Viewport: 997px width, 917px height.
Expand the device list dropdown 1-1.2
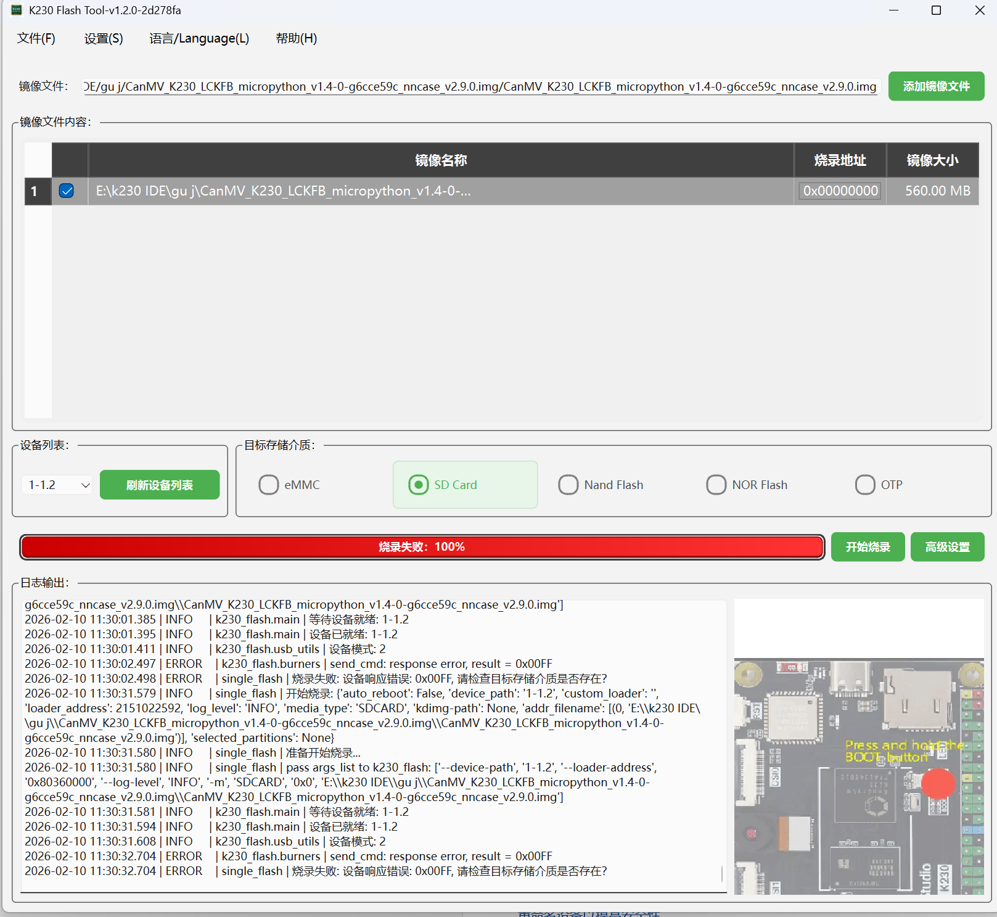57,485
